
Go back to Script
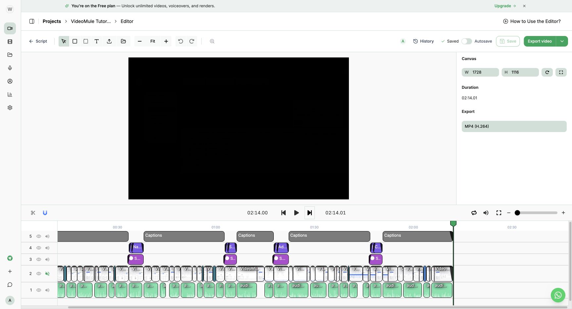click(38, 41)
